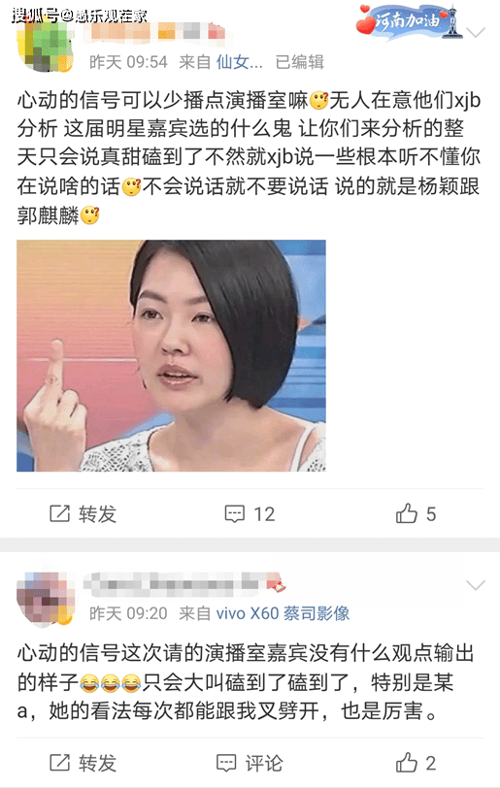Expand the first post's chevron menu
Image resolution: width=500 pixels, height=788 pixels.
click(476, 33)
